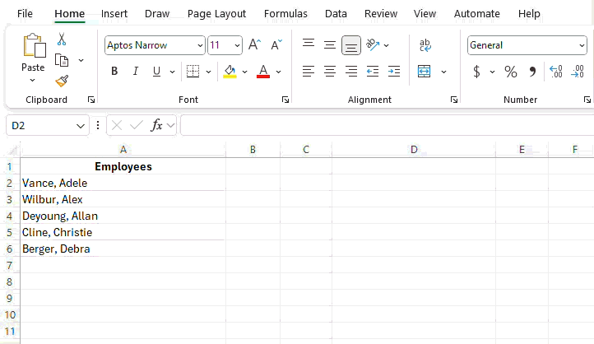
Task: Click the Increase Indent icon
Action: tap(394, 72)
